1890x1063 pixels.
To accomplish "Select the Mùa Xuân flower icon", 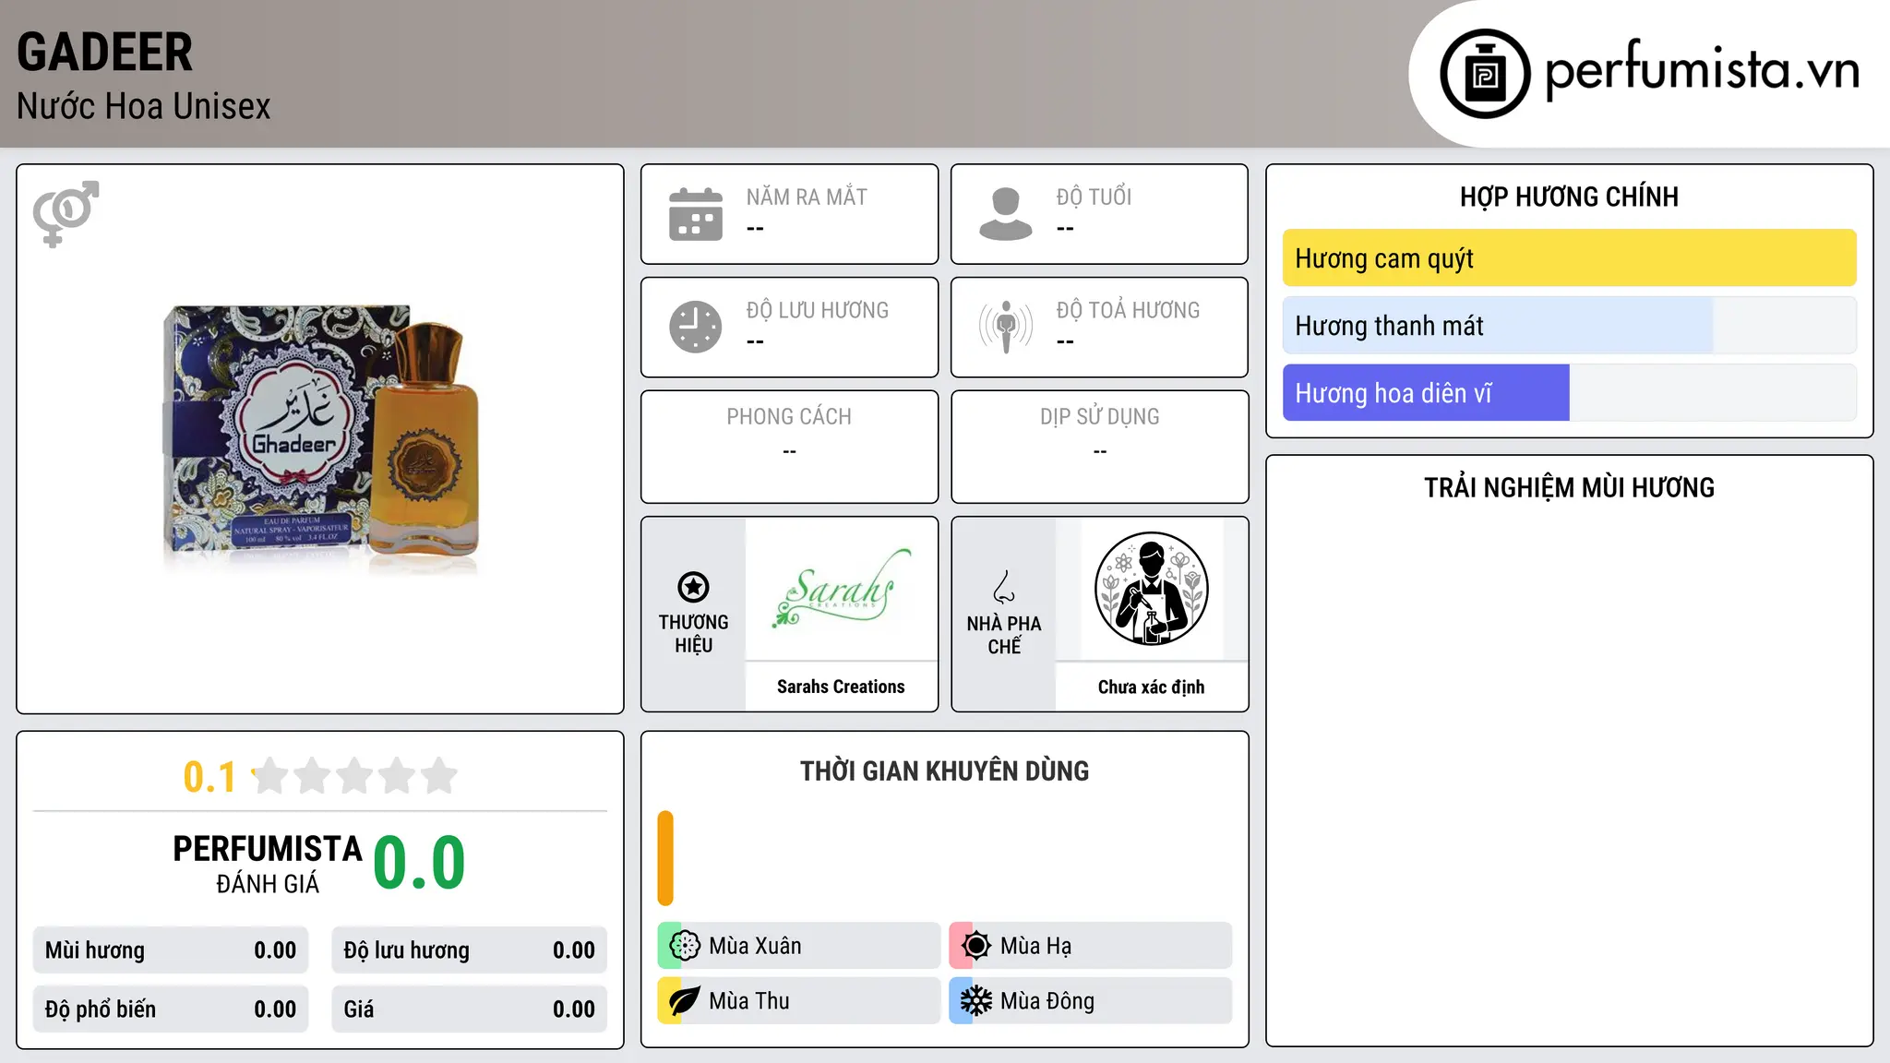I will click(685, 946).
